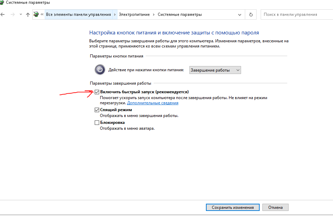Uncheck the "Спящий режим" checkbox
This screenshot has height=224, width=333.
[x=97, y=110]
